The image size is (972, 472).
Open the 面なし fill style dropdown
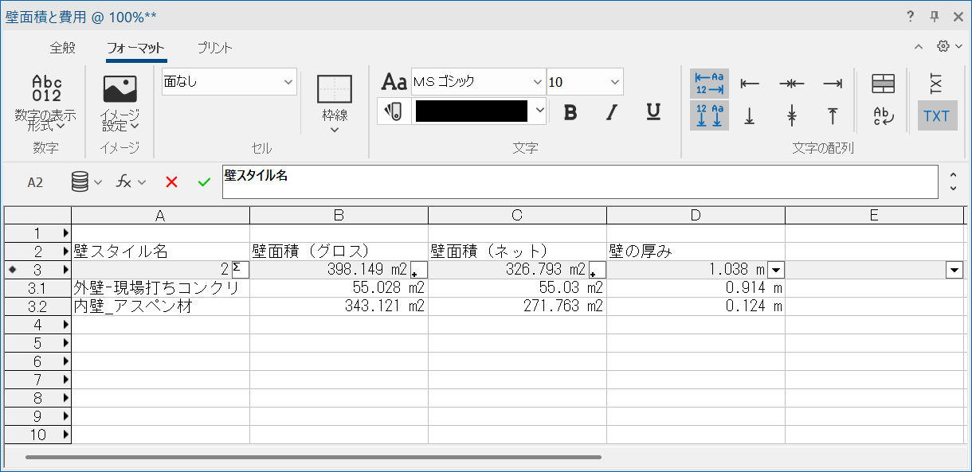pyautogui.click(x=229, y=82)
